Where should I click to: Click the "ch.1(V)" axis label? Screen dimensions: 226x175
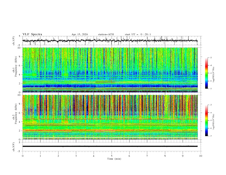pos(14,41)
